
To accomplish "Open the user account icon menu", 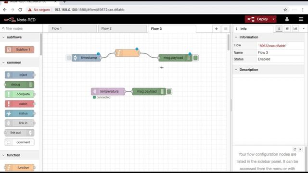I will pos(287,19).
